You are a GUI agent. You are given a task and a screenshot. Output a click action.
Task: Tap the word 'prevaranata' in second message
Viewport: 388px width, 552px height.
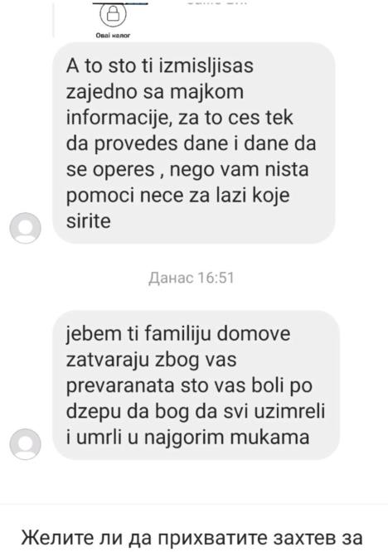[x=120, y=386]
